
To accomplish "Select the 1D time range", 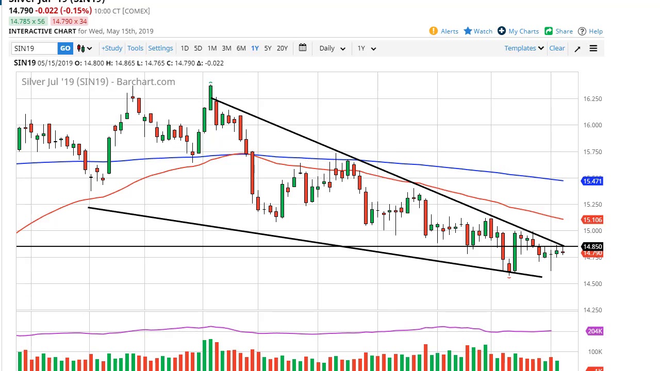I will (185, 48).
